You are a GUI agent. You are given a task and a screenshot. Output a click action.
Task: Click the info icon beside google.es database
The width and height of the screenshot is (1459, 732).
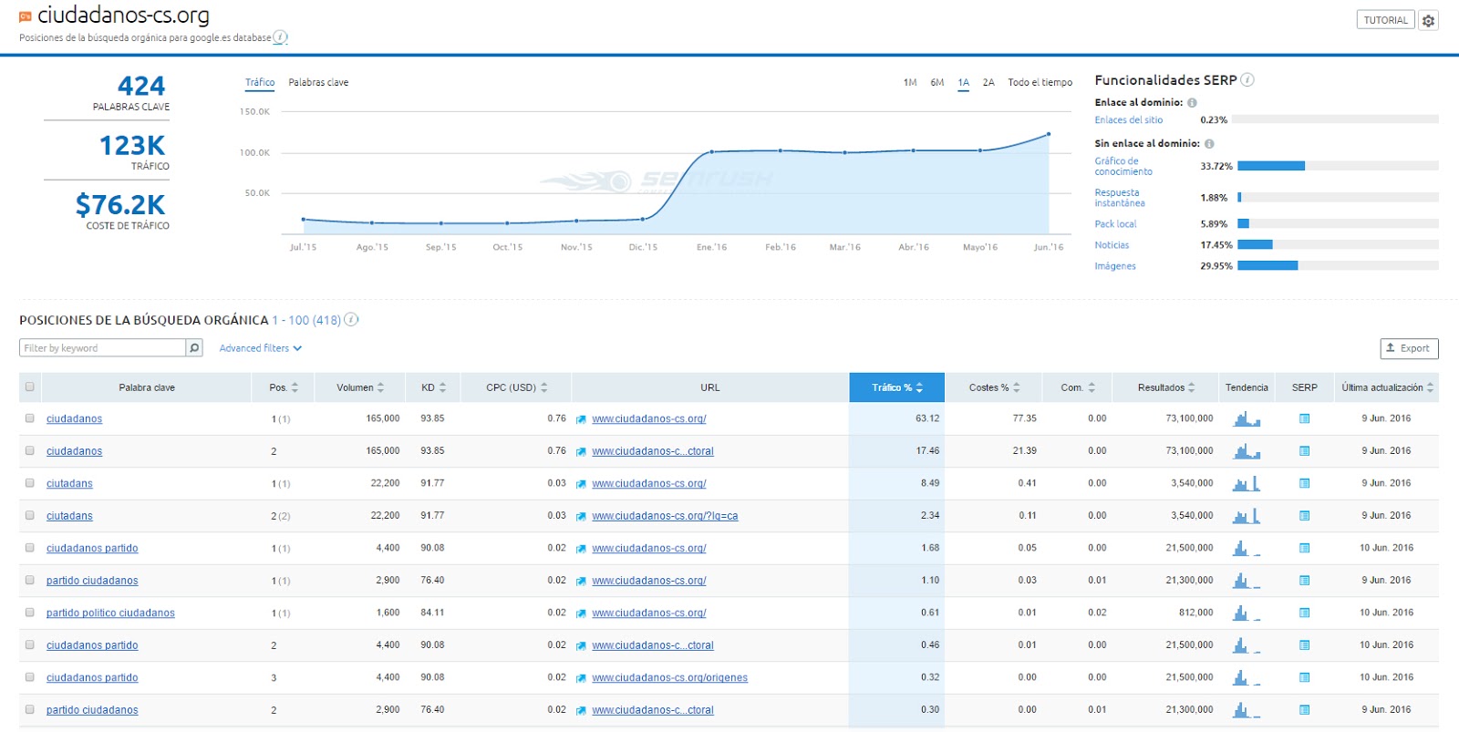click(x=281, y=37)
